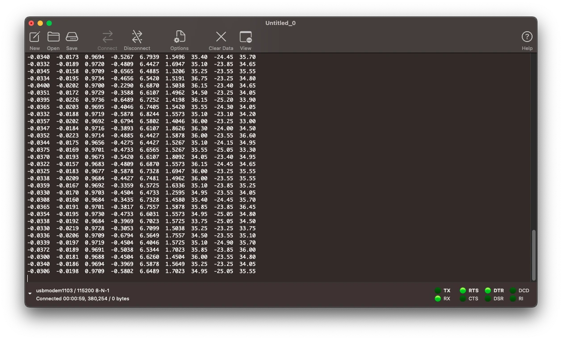Viewport: 562px width, 340px height.
Task: Open the View toolbar menu
Action: [x=246, y=37]
